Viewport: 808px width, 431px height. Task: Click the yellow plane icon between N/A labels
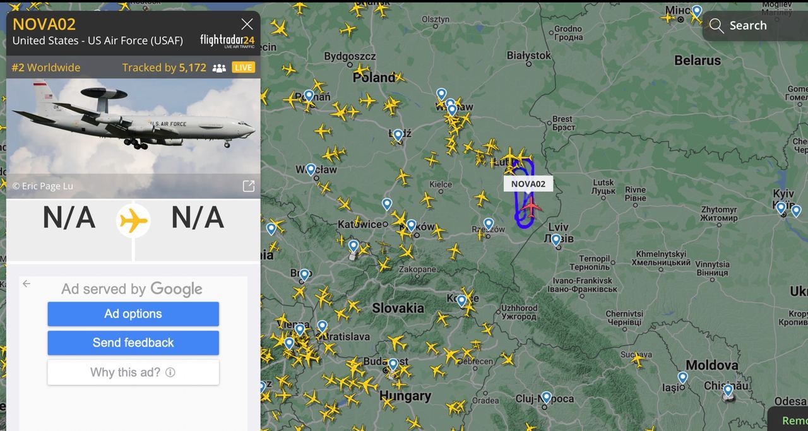[x=133, y=221]
